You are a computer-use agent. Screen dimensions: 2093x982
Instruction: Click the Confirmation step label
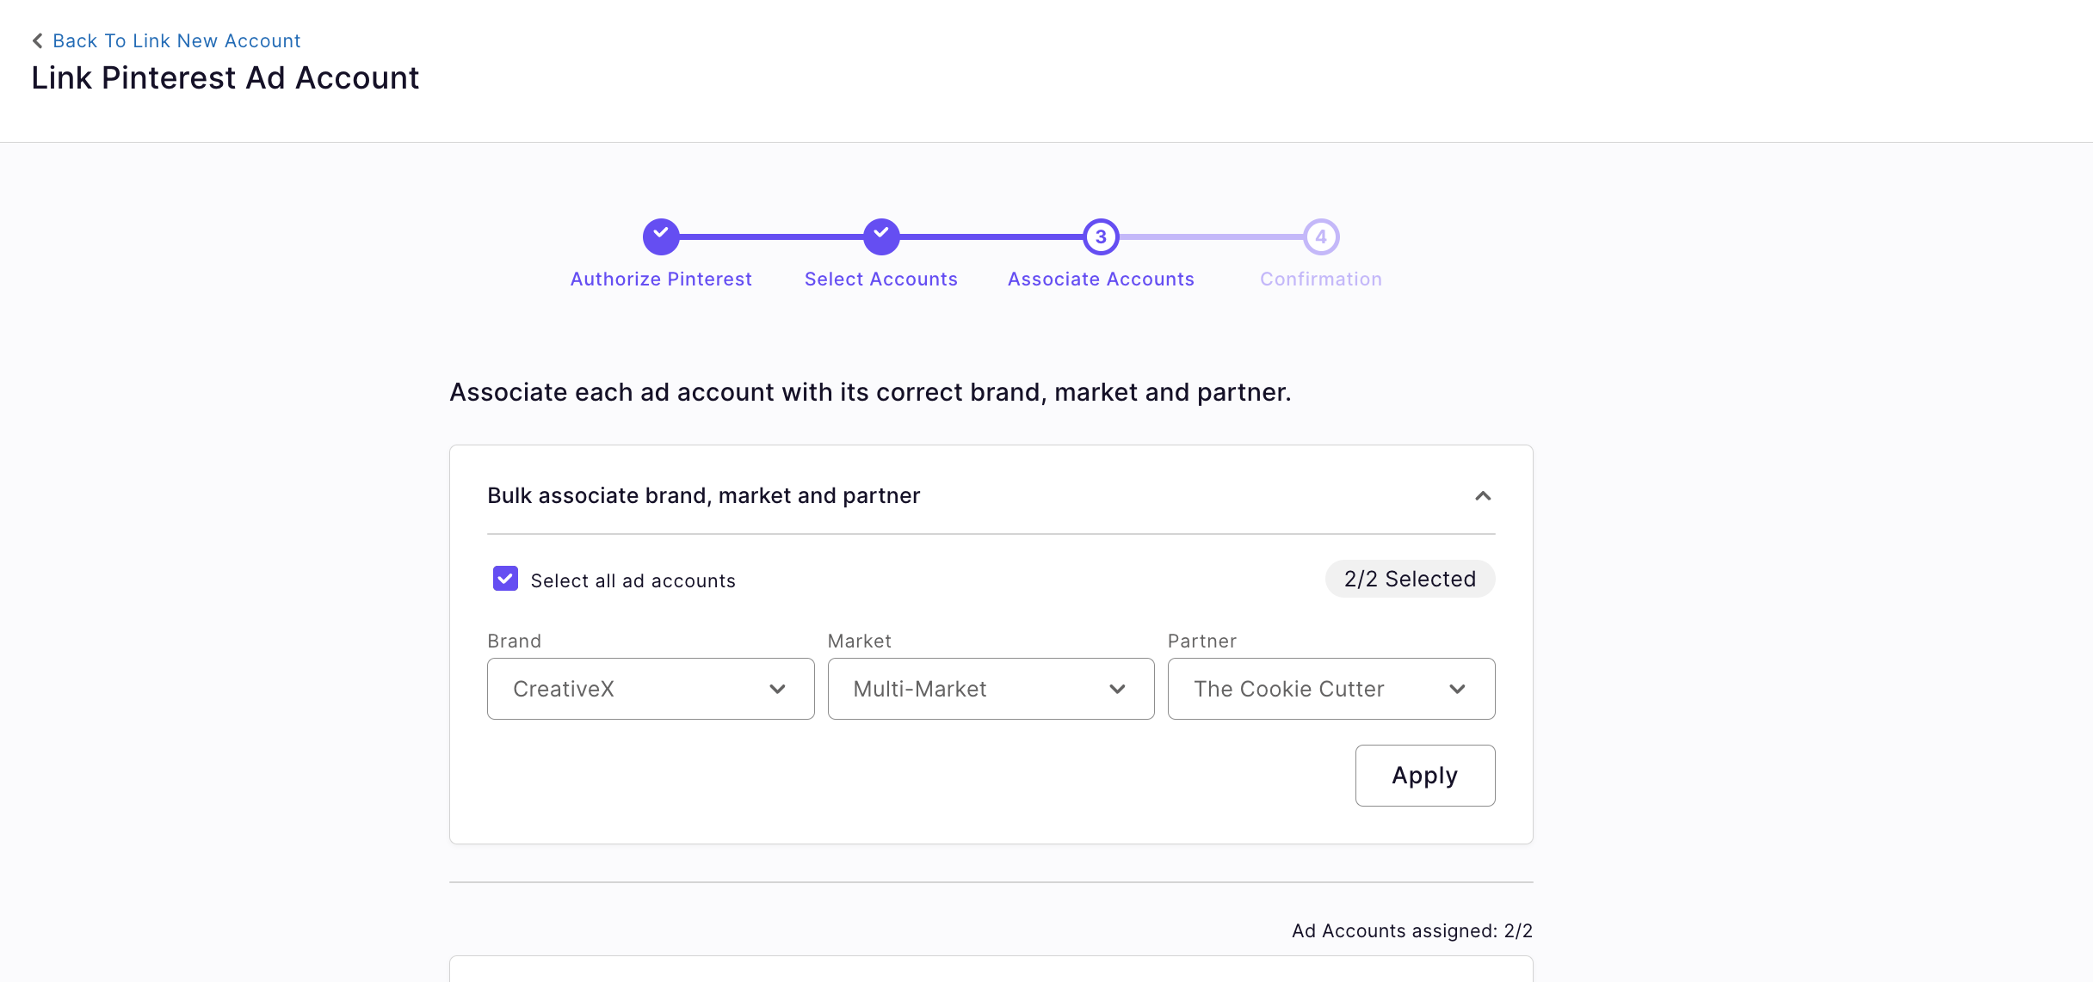(x=1321, y=279)
